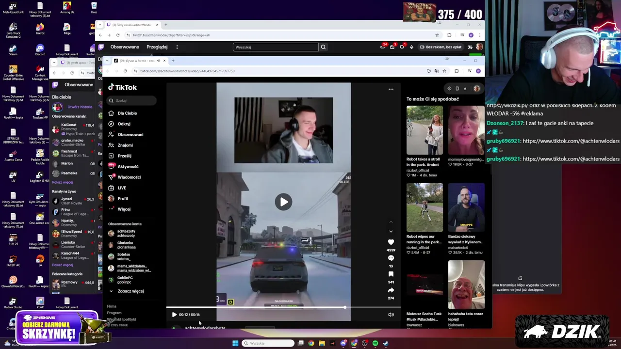Click Obserwowane tab in Twitch header
621x349 pixels.
[125, 47]
